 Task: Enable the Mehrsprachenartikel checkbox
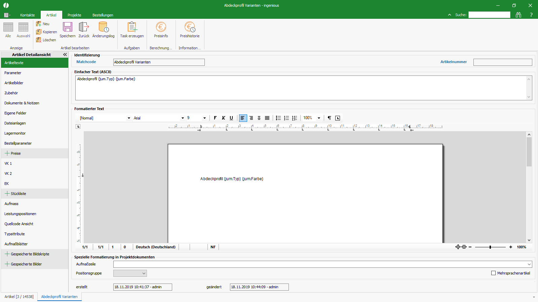[494, 273]
